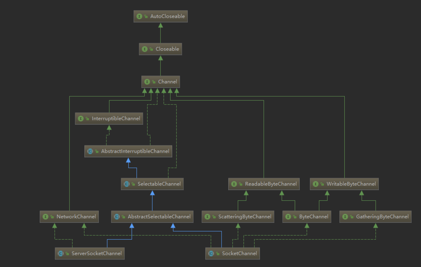Click the interface icon on AutoCloseable

(139, 16)
